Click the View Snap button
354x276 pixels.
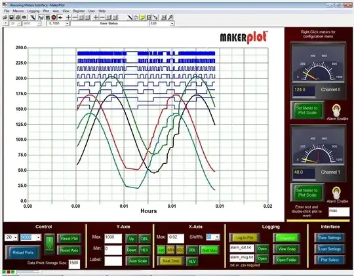click(x=286, y=249)
